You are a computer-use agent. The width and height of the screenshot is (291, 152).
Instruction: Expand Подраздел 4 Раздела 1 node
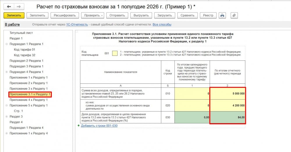point(6,72)
